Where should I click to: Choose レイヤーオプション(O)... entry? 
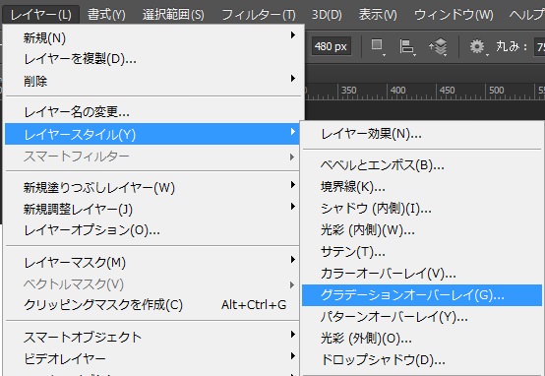pos(152,230)
